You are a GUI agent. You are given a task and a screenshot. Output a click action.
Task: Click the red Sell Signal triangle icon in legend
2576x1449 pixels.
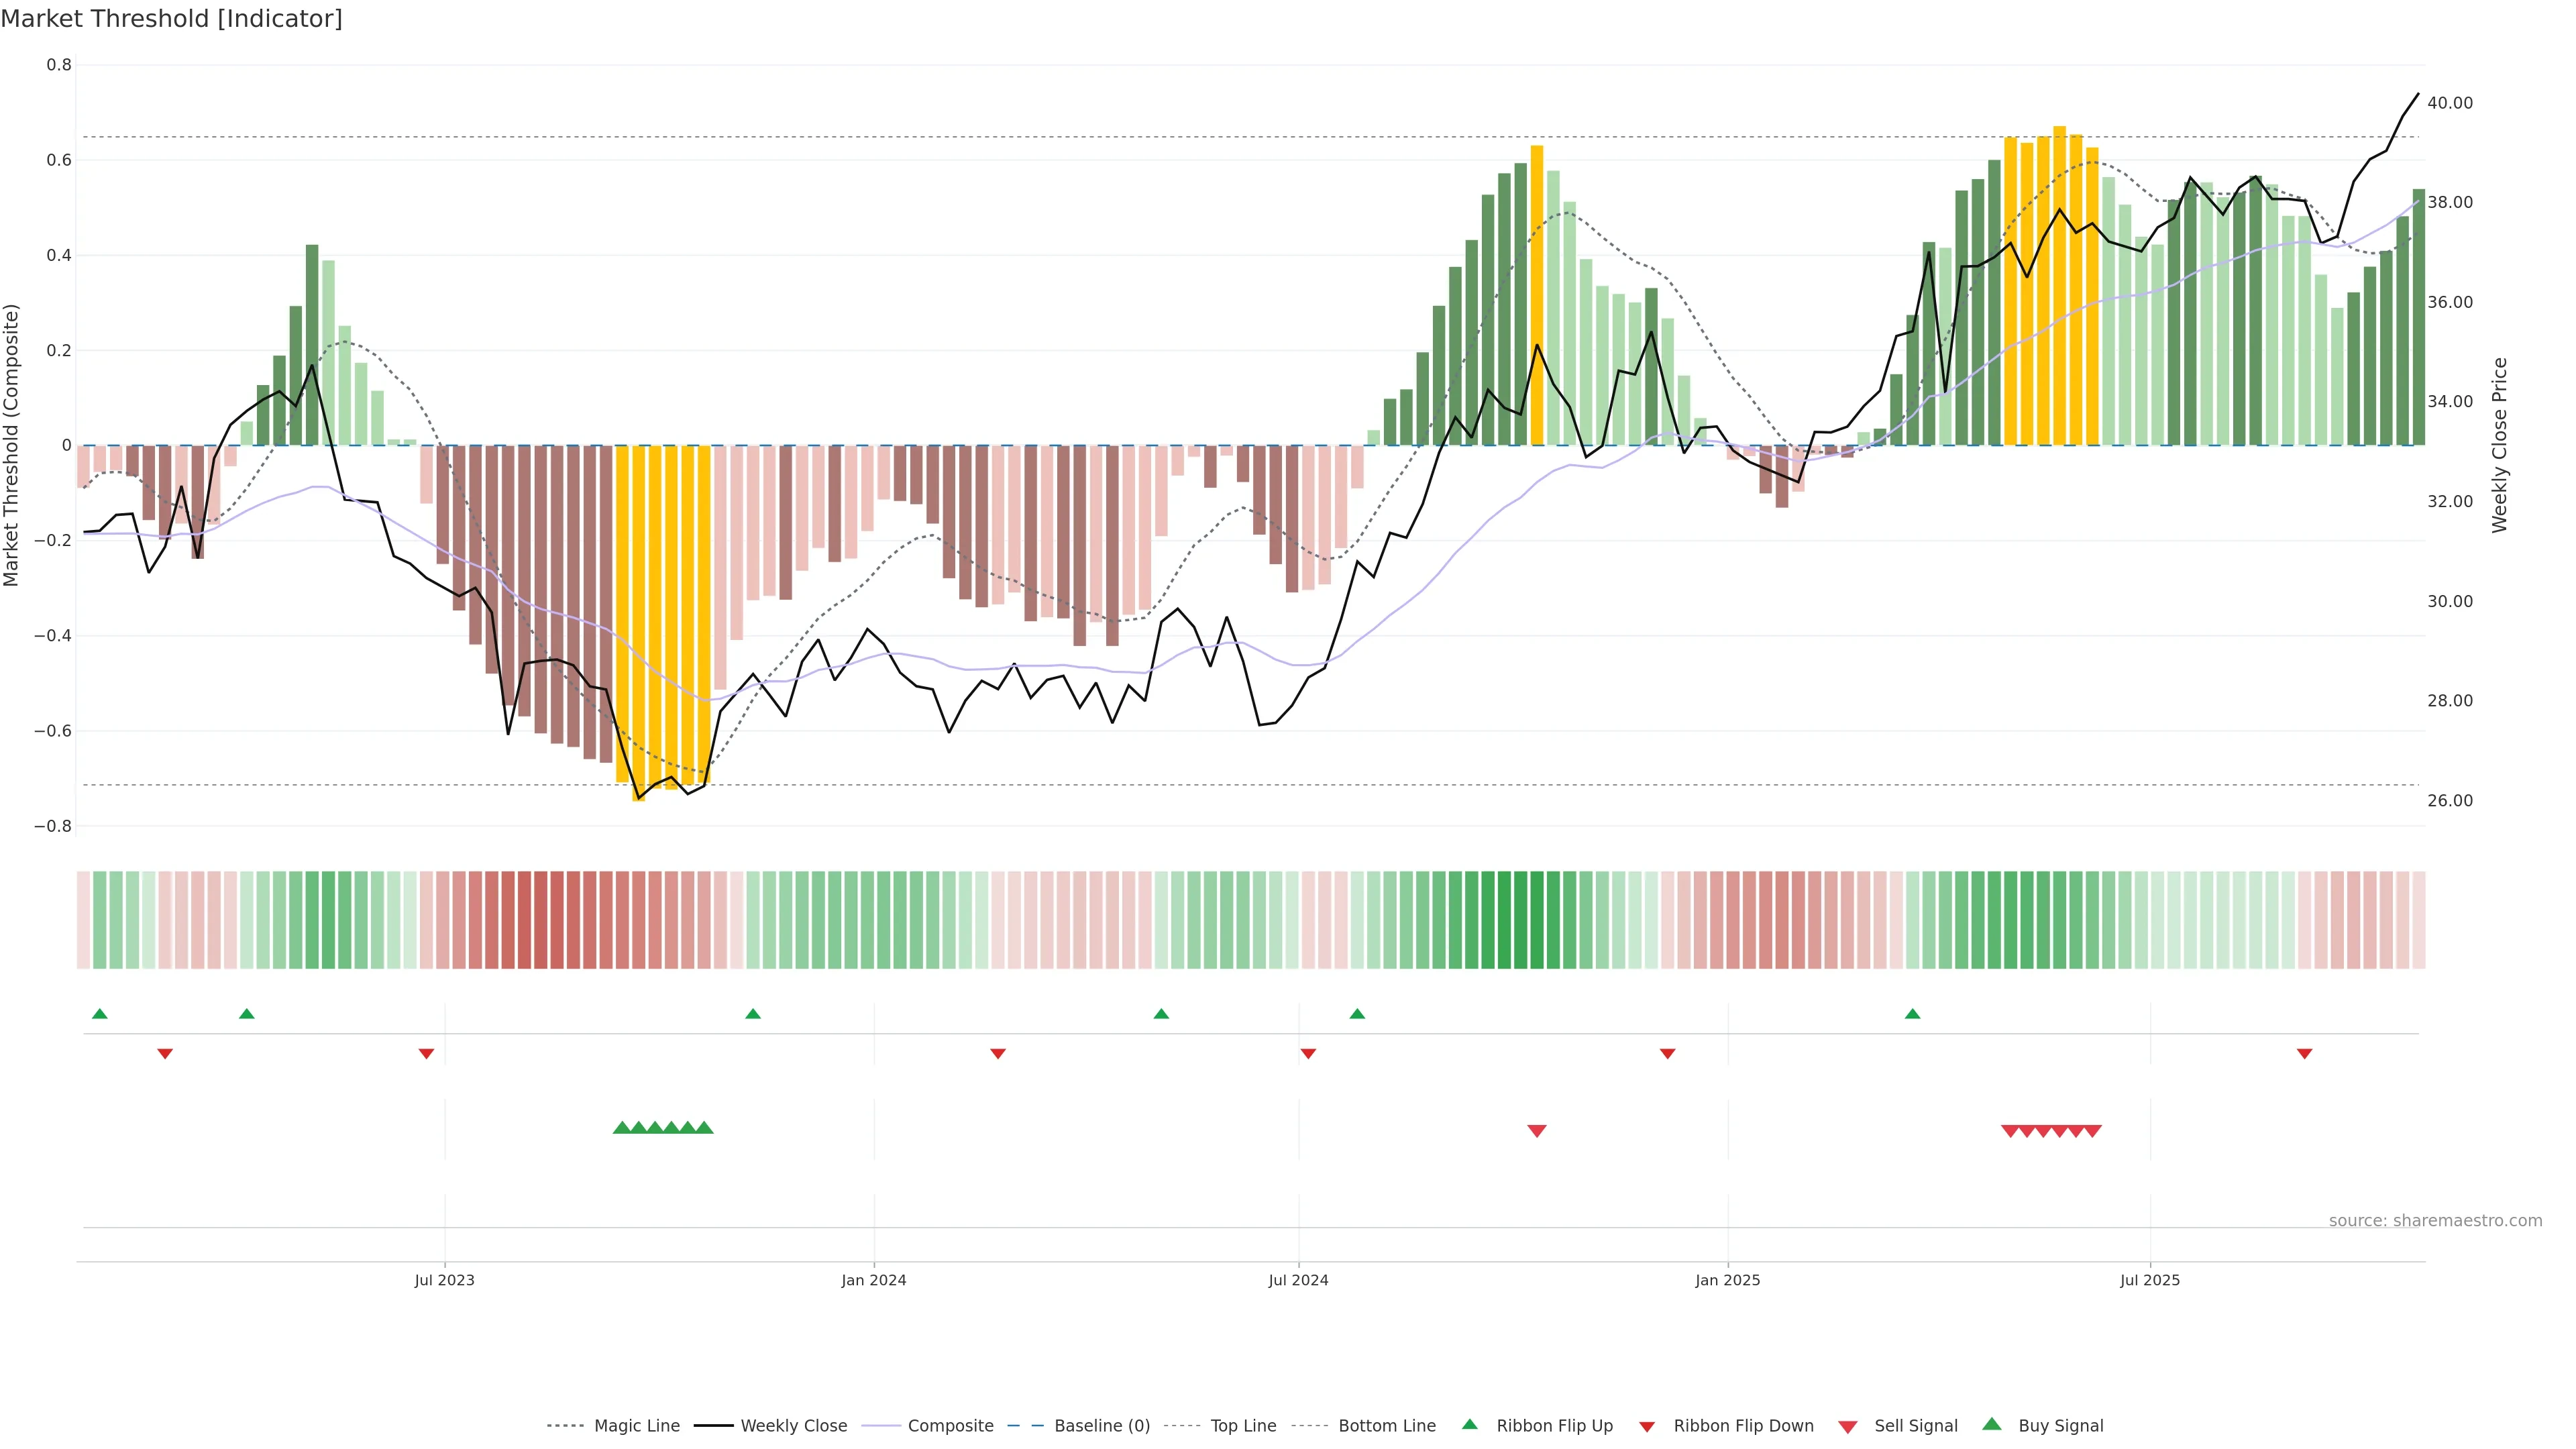[x=1848, y=1427]
